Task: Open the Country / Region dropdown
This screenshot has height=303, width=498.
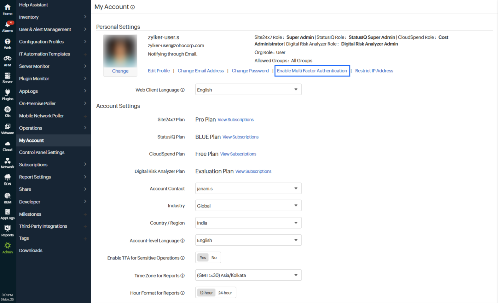Action: pyautogui.click(x=248, y=223)
